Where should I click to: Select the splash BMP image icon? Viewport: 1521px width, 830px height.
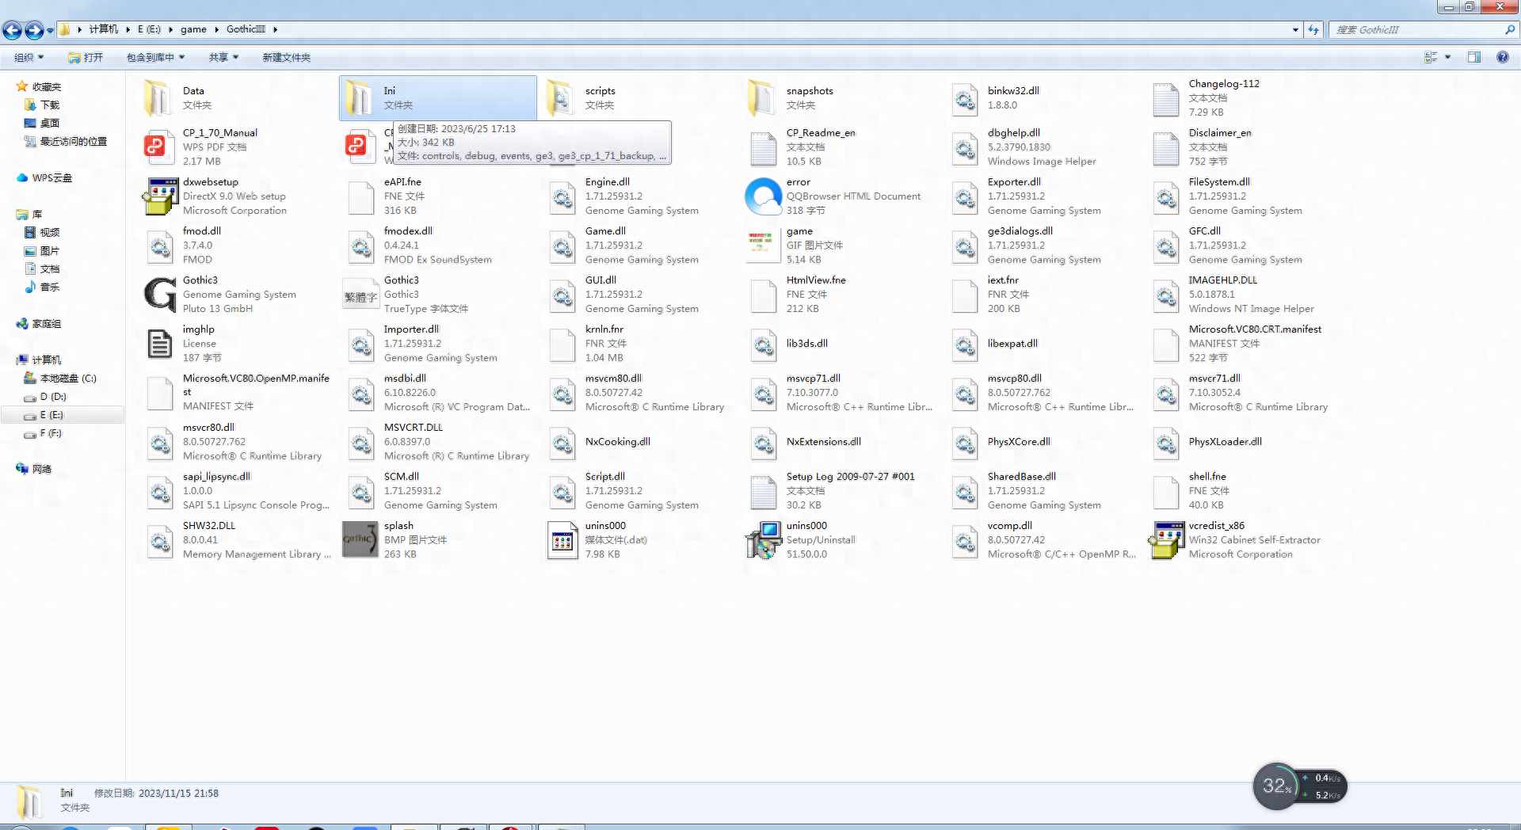pos(360,540)
